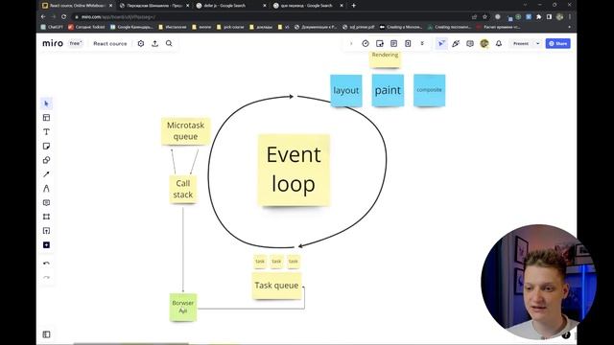Select the Comment tool
Image resolution: width=614 pixels, height=345 pixels.
coord(47,202)
